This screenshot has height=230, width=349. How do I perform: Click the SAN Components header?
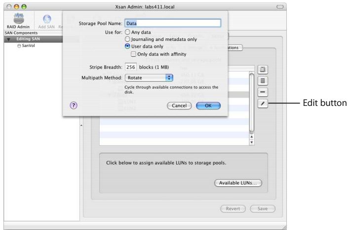[x=34, y=33]
